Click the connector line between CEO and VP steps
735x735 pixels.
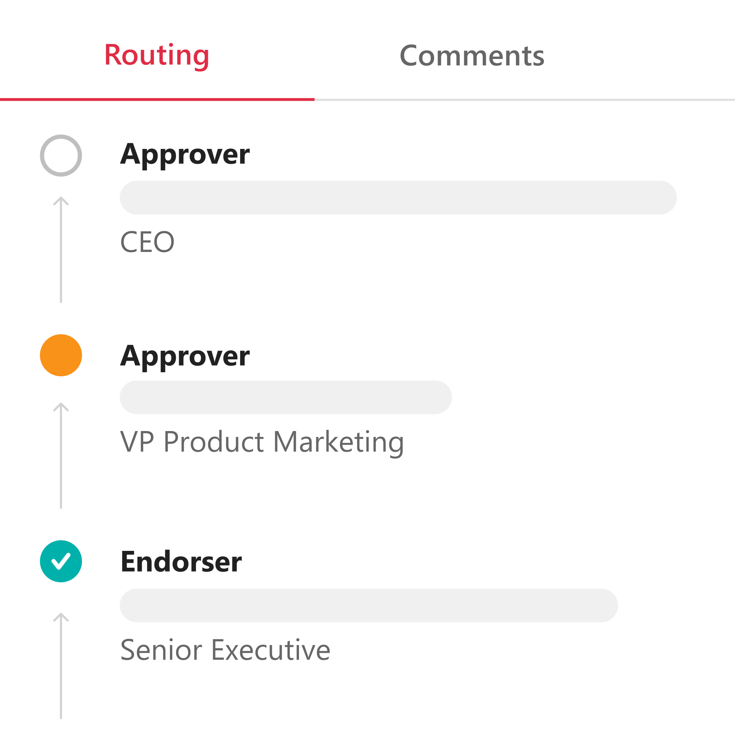coord(61,250)
